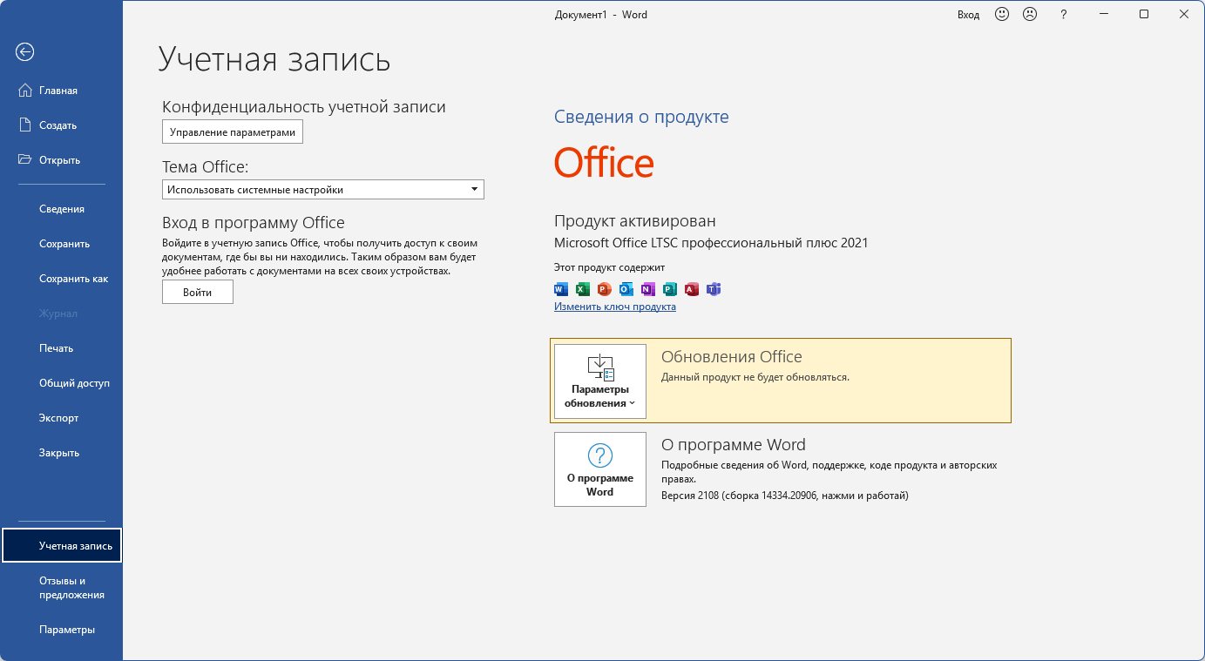Viewport: 1205px width, 661px height.
Task: Click the Сведения о продукте heading
Action: click(641, 117)
